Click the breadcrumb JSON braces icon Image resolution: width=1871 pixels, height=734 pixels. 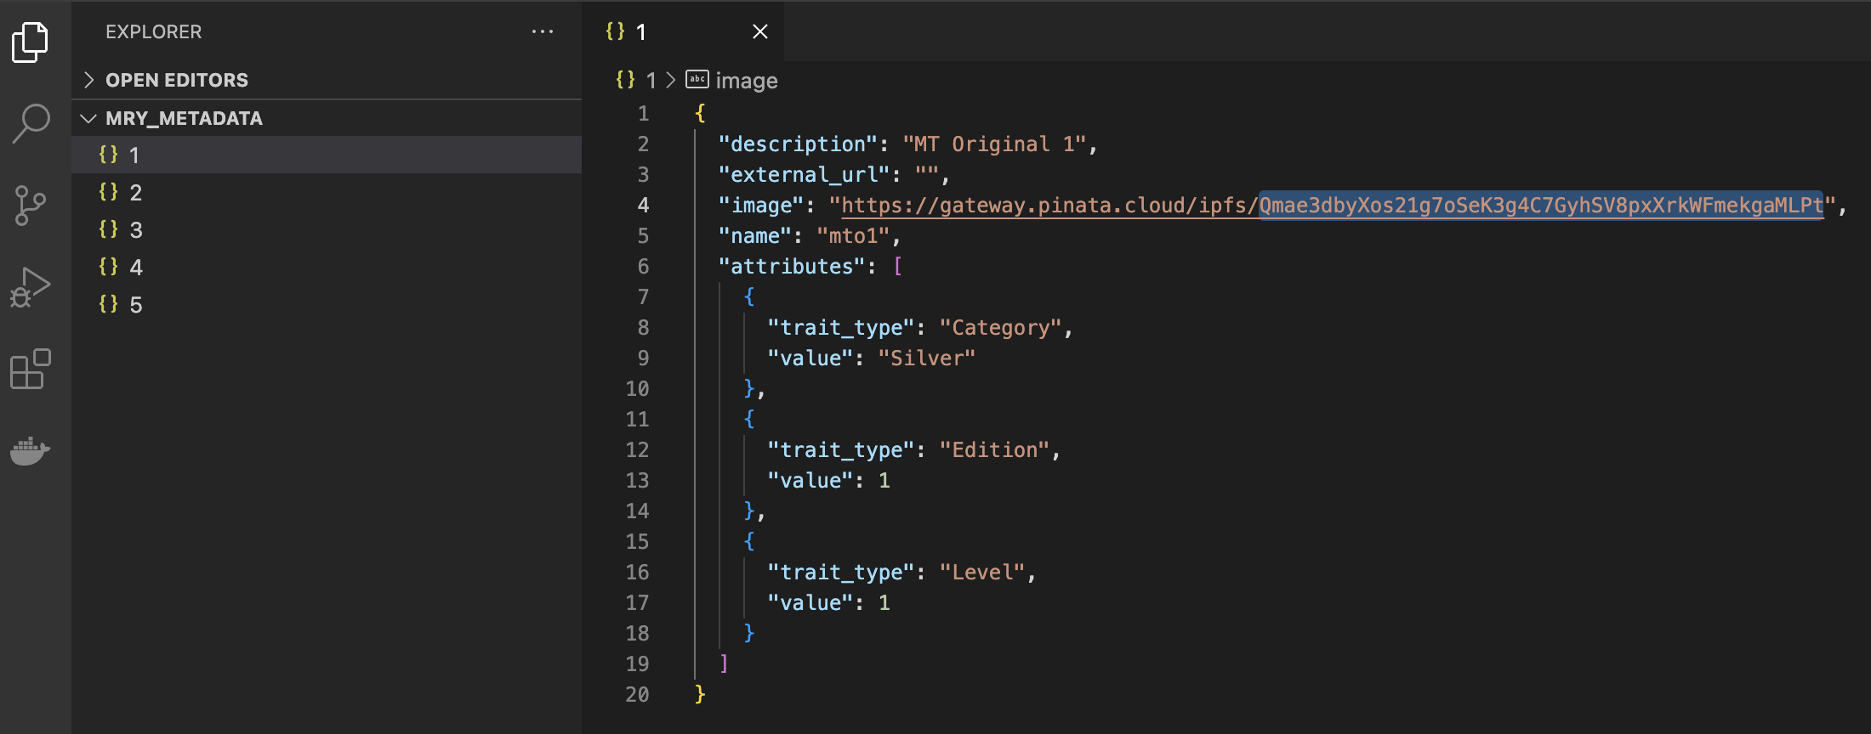(x=625, y=80)
